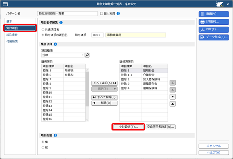Viewport: 233px width, 159px height.
Task: Select row 控除12 in 選択項目
Action: [63, 102]
